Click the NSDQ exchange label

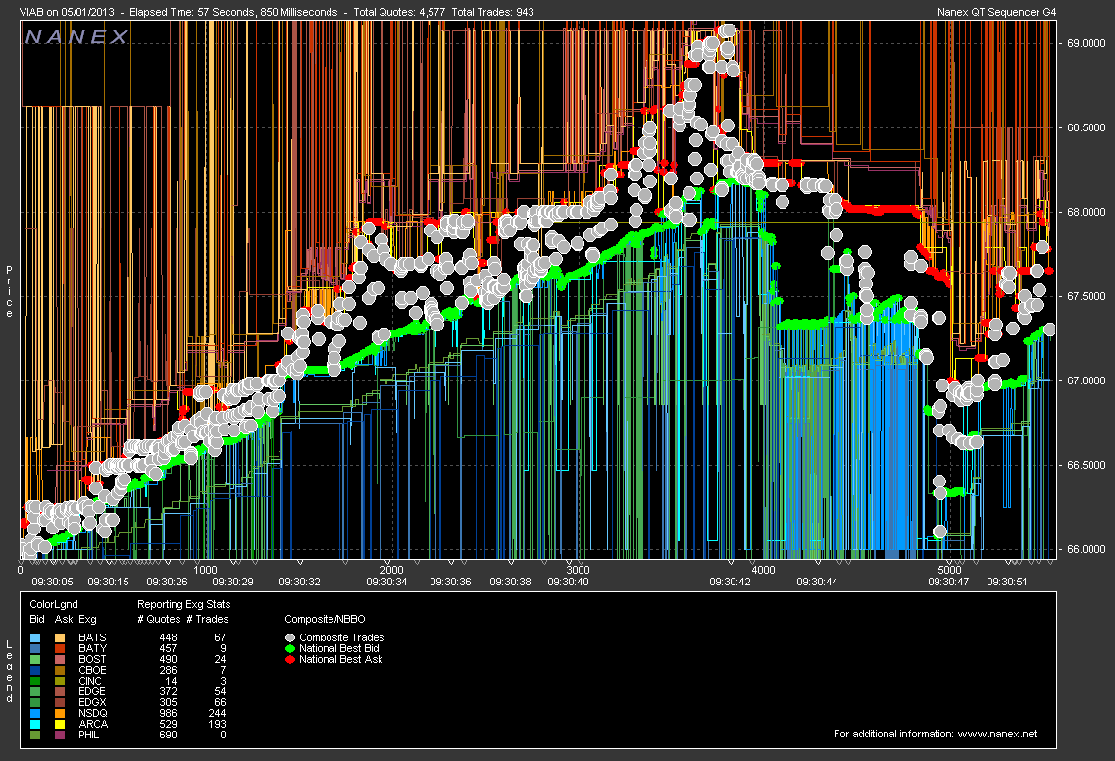point(93,713)
